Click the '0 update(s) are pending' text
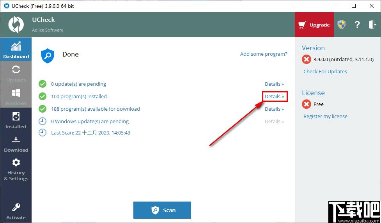381x223 pixels. click(x=78, y=84)
